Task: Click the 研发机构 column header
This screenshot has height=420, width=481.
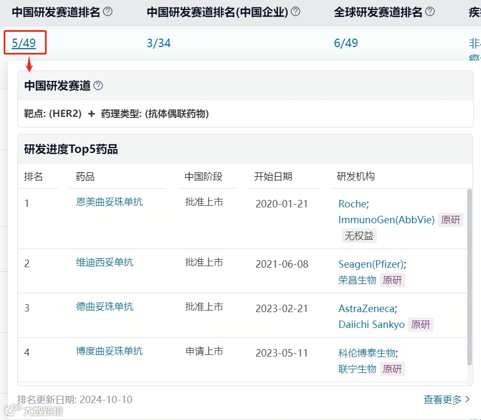Action: [356, 177]
